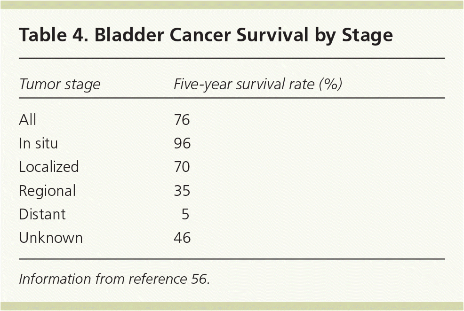Select the 'Regional' stage label
The width and height of the screenshot is (464, 311).
click(x=47, y=191)
